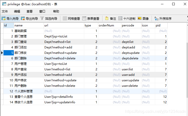Select the cell 'dept:list'
Image resolution: width=188 pixels, height=116 pixels.
tap(131, 42)
